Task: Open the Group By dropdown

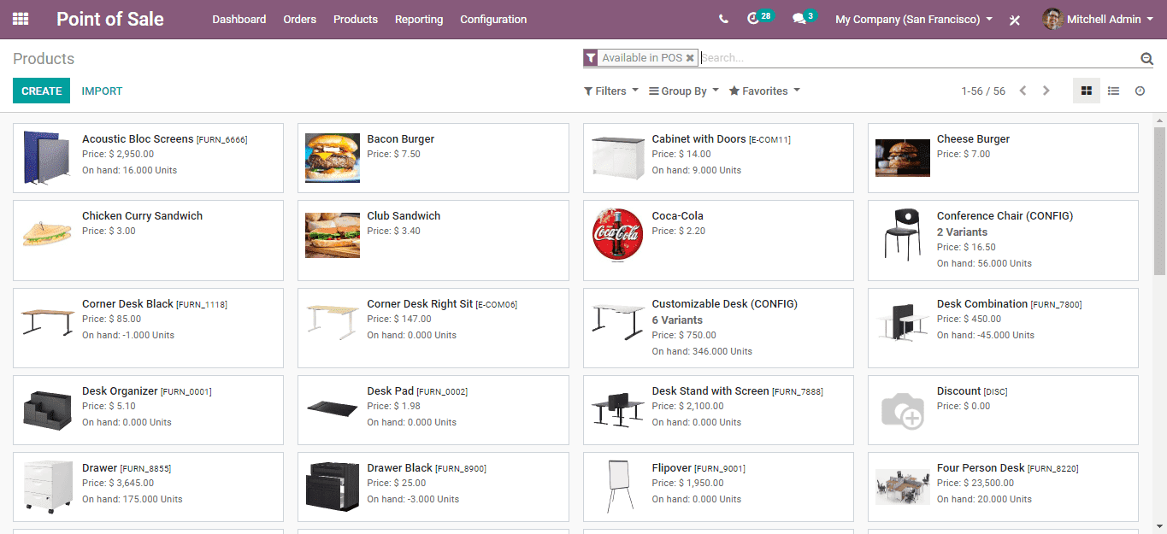Action: [684, 91]
